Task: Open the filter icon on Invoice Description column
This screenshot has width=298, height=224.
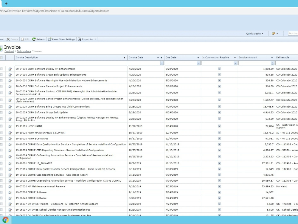Action: [x=125, y=57]
